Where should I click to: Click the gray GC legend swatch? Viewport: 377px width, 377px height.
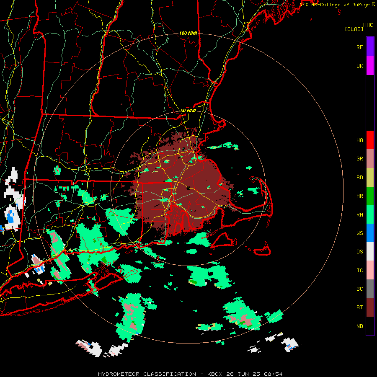(x=370, y=289)
